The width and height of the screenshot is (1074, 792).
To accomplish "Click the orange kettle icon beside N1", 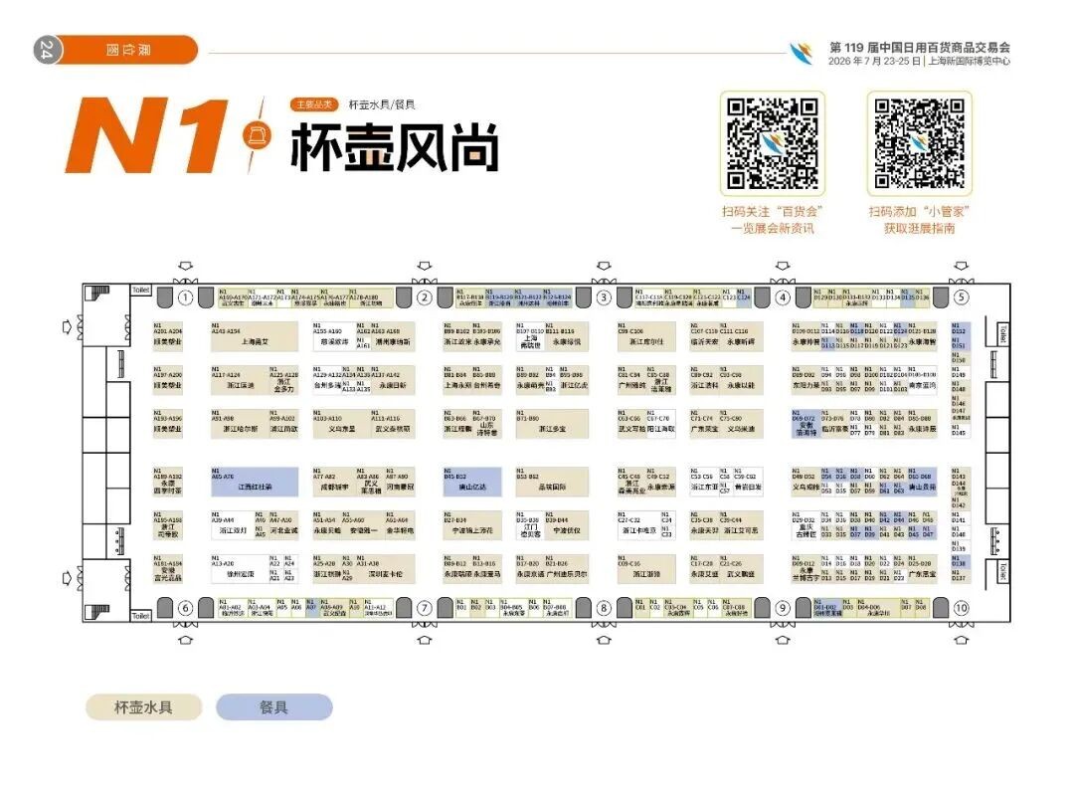I will tap(257, 135).
